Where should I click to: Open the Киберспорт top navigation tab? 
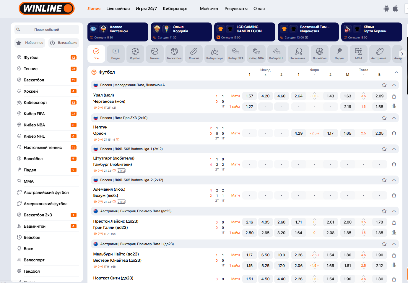(175, 9)
